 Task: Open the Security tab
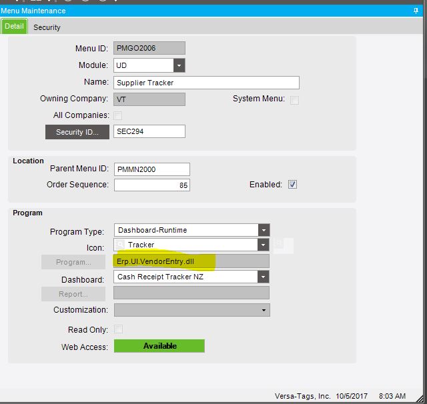point(47,27)
